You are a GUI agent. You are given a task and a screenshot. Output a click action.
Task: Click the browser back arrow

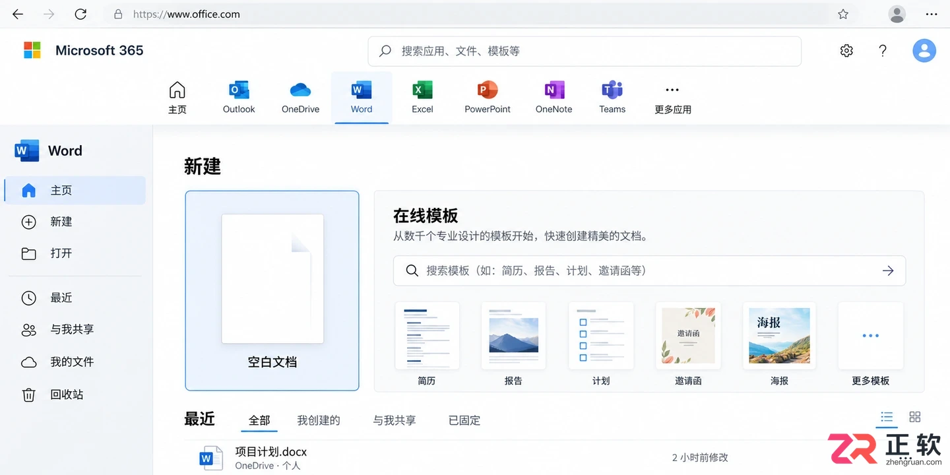[x=18, y=14]
